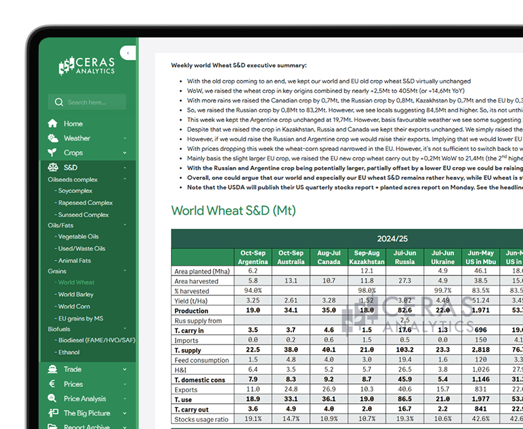The image size is (523, 429).
Task: Open the Ethanol page
Action: 67,352
